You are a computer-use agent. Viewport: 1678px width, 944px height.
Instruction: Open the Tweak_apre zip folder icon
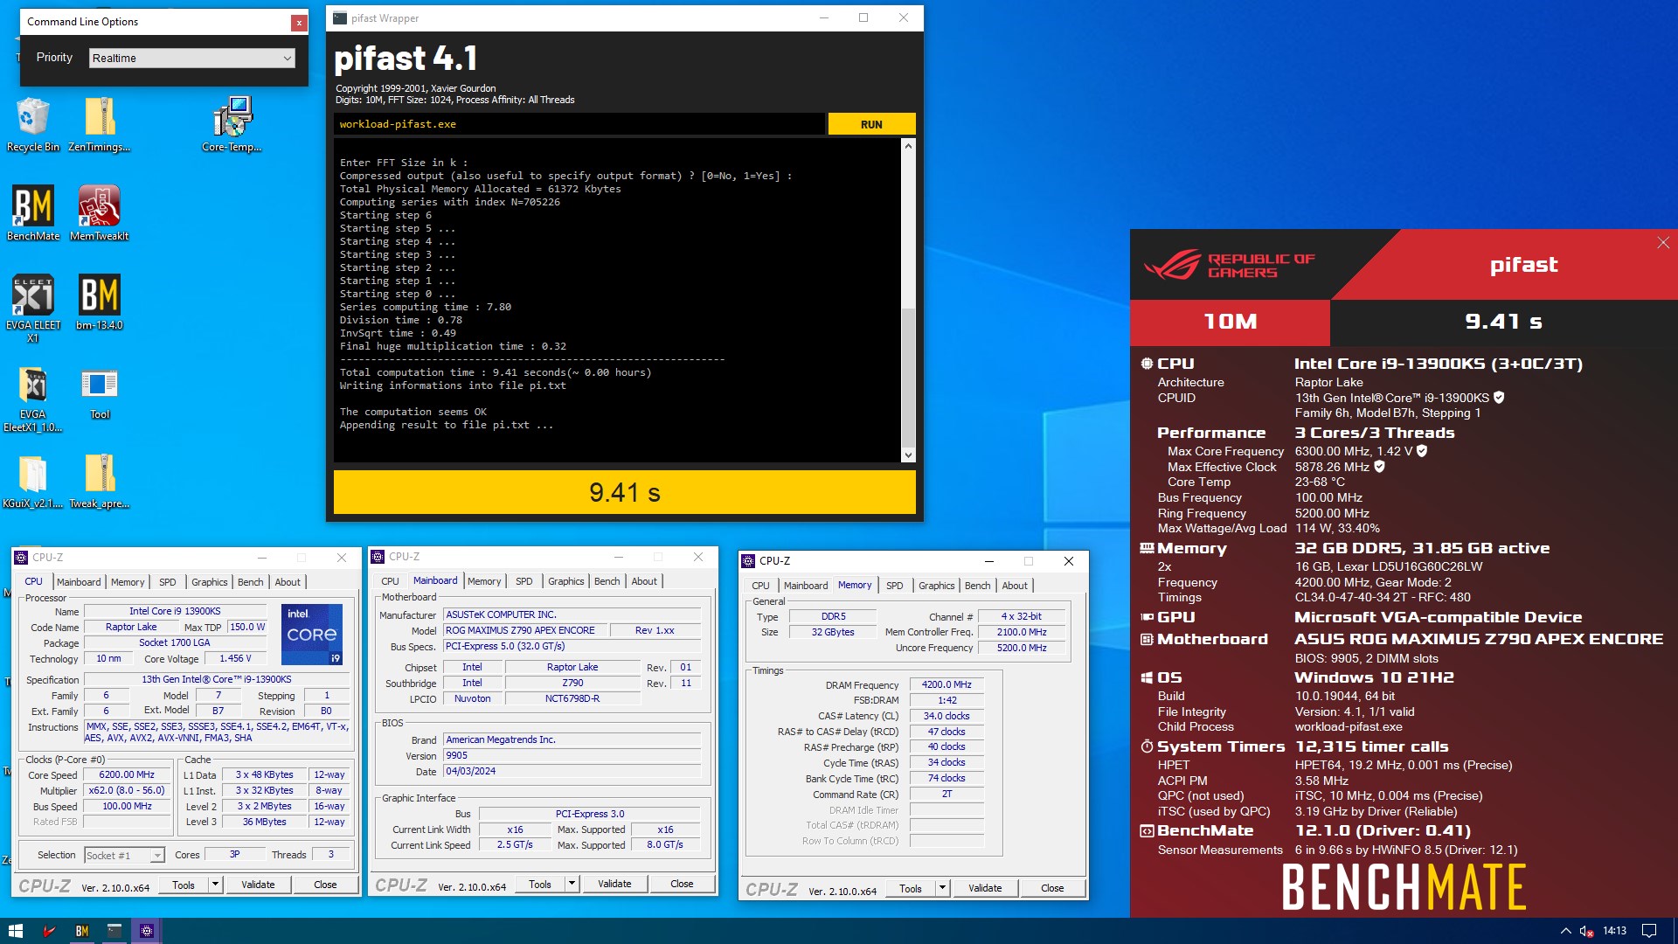(x=100, y=482)
